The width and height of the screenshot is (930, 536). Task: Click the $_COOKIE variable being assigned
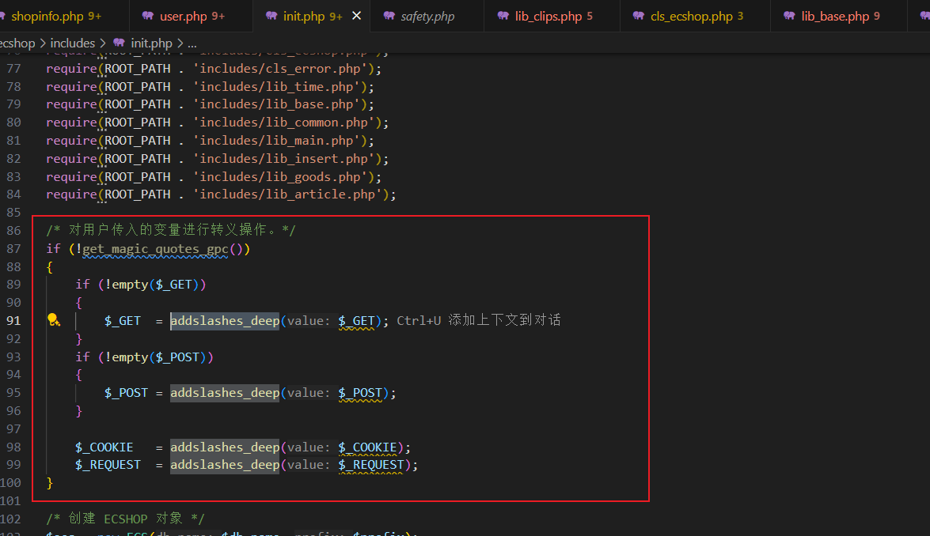104,447
